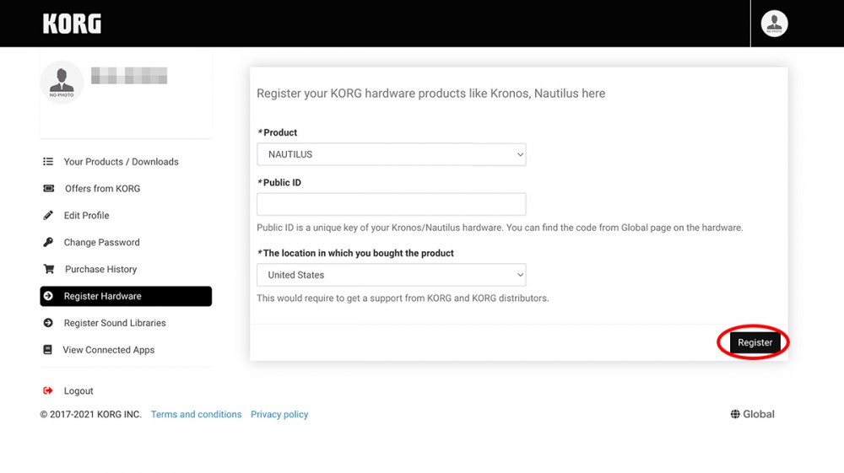Viewport: 844px width, 473px height.
Task: Click the "Register your KORG hardware products" heading
Action: coord(430,94)
